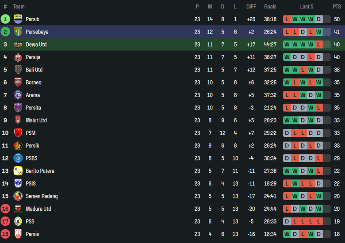Click the Madura Utd team logo

18,209
